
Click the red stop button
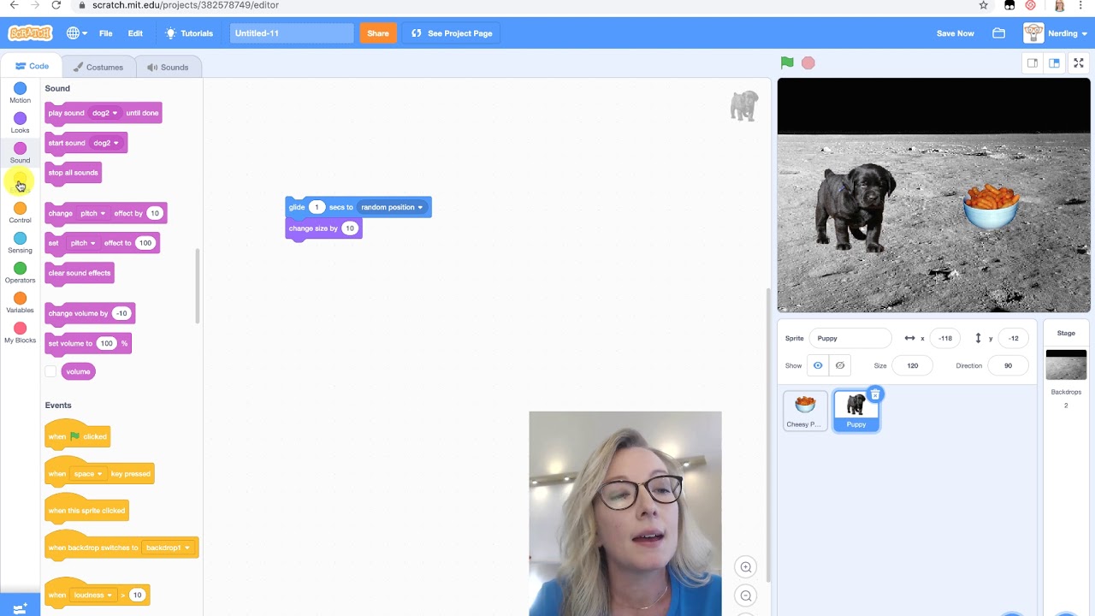point(808,63)
